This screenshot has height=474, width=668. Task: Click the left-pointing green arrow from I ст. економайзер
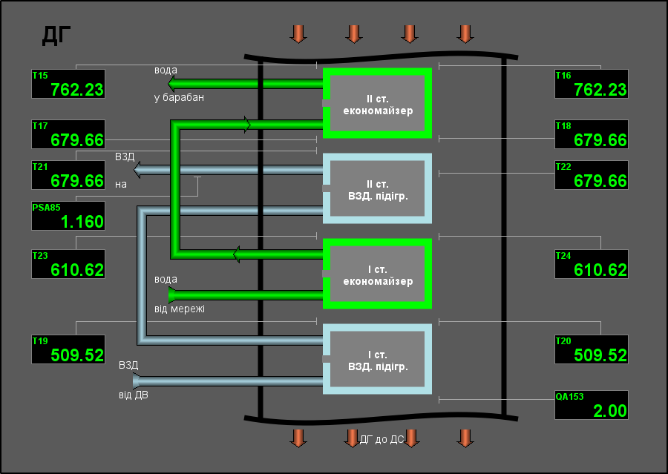coord(237,254)
